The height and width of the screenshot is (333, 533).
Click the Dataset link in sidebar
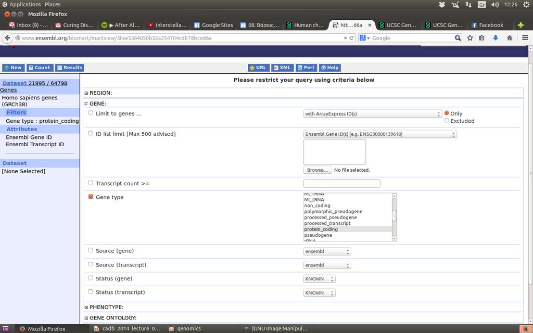point(15,83)
